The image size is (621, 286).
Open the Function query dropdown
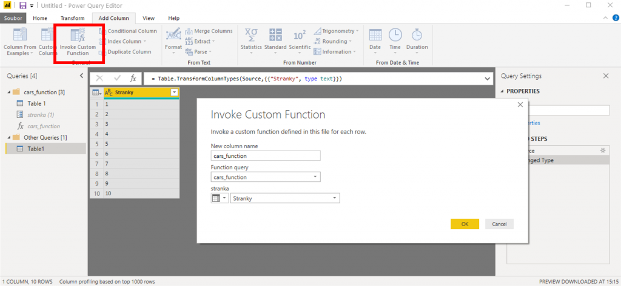[x=266, y=177]
